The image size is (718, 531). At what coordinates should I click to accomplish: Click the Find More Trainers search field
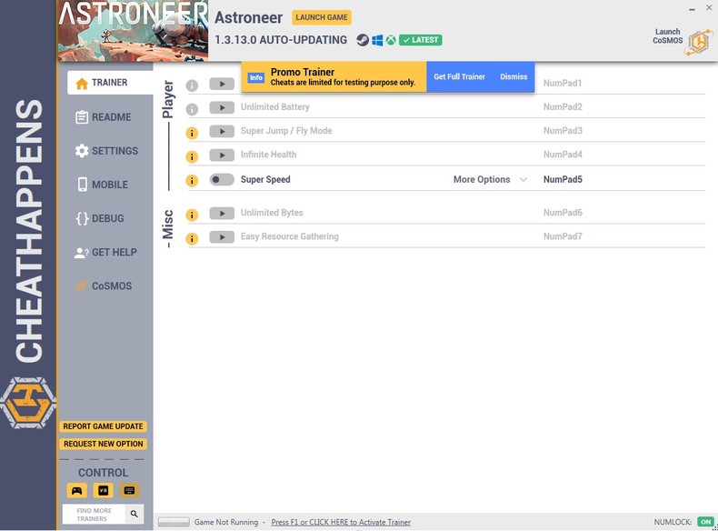pyautogui.click(x=94, y=515)
